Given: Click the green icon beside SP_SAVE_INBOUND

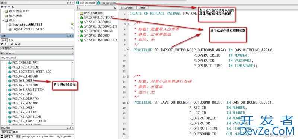Looking at the screenshot, I should pos(82,35).
